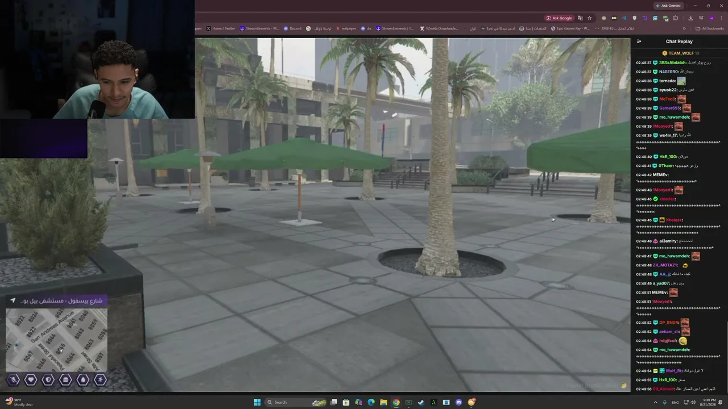728x409 pixels.
Task: Open the All Bookmarks folder
Action: click(710, 28)
